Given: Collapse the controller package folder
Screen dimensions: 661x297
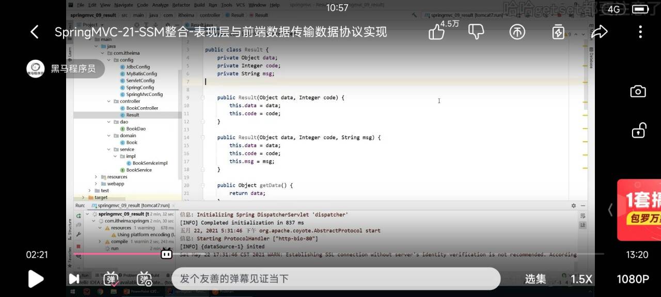Looking at the screenshot, I should pos(108,102).
